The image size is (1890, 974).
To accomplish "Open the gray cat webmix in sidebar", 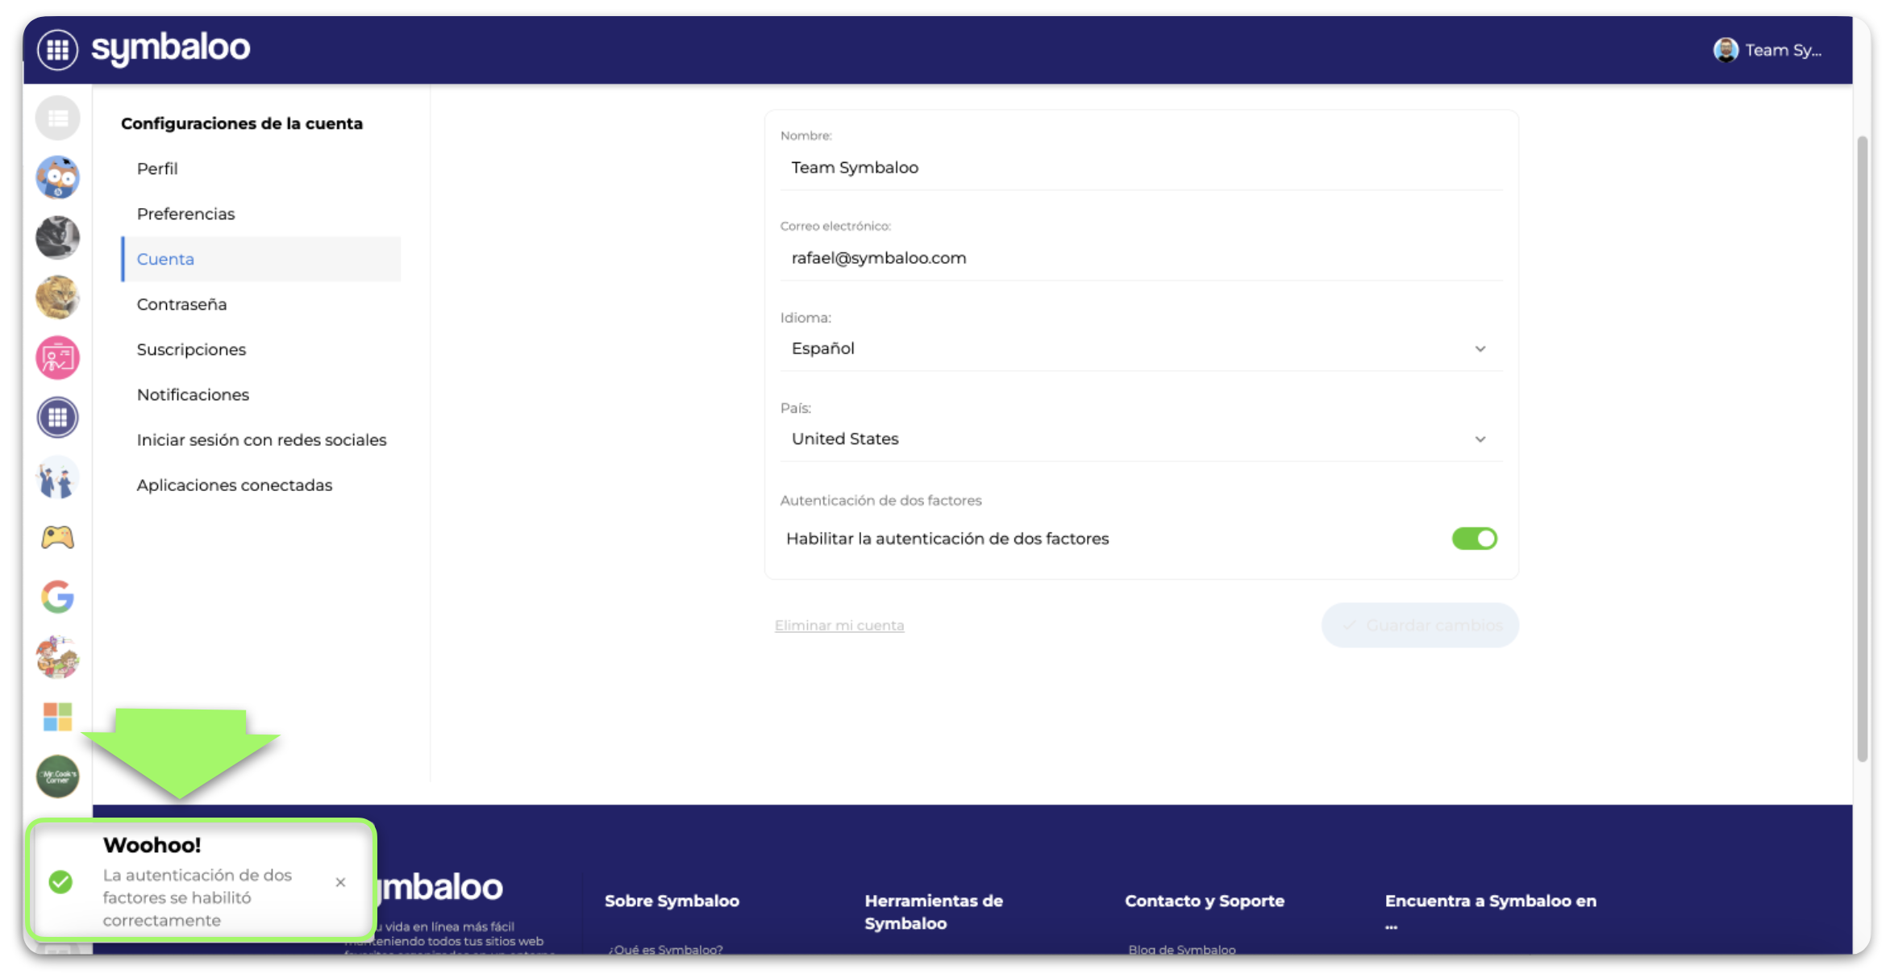I will (58, 238).
